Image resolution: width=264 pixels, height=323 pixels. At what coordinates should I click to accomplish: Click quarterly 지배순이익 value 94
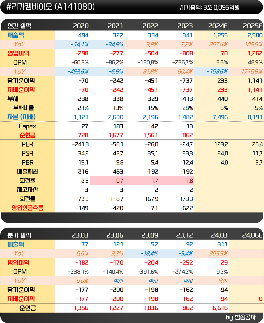[x=224, y=299]
